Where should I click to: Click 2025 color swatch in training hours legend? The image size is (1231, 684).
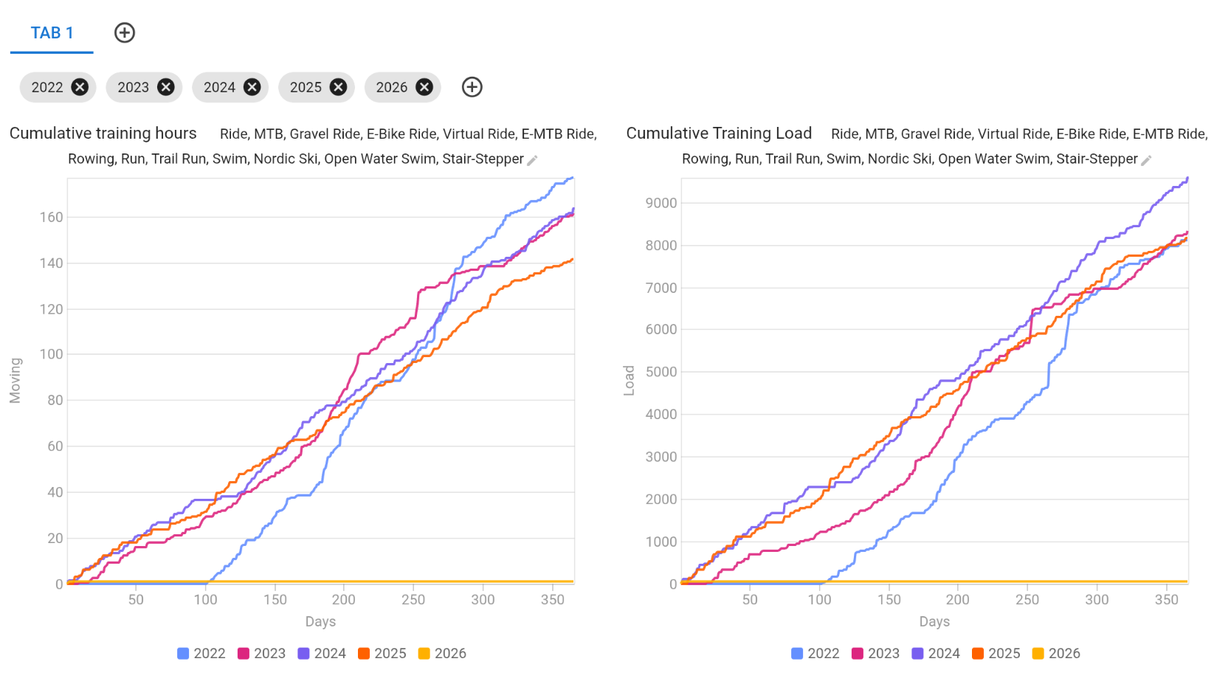tap(364, 653)
